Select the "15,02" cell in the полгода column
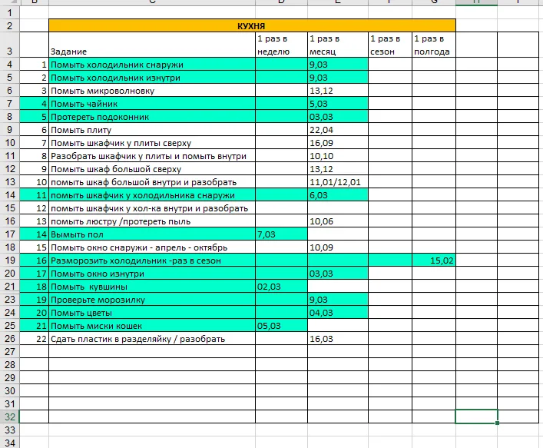The height and width of the screenshot is (448, 543). tap(434, 261)
